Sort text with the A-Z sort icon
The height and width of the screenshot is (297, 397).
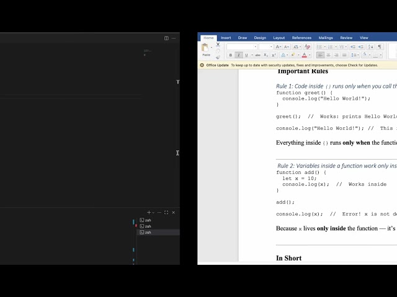point(371,47)
